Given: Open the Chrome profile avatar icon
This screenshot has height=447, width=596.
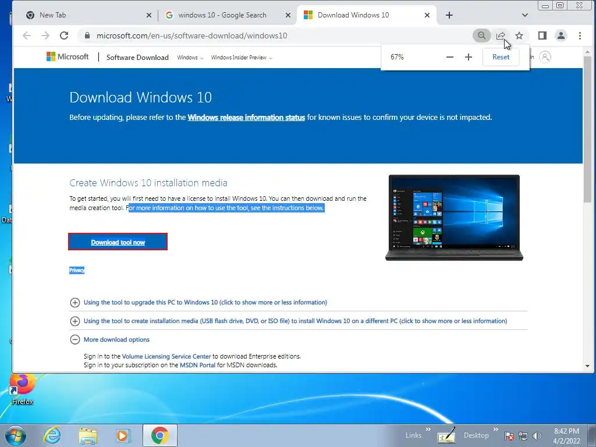Looking at the screenshot, I should tap(561, 36).
